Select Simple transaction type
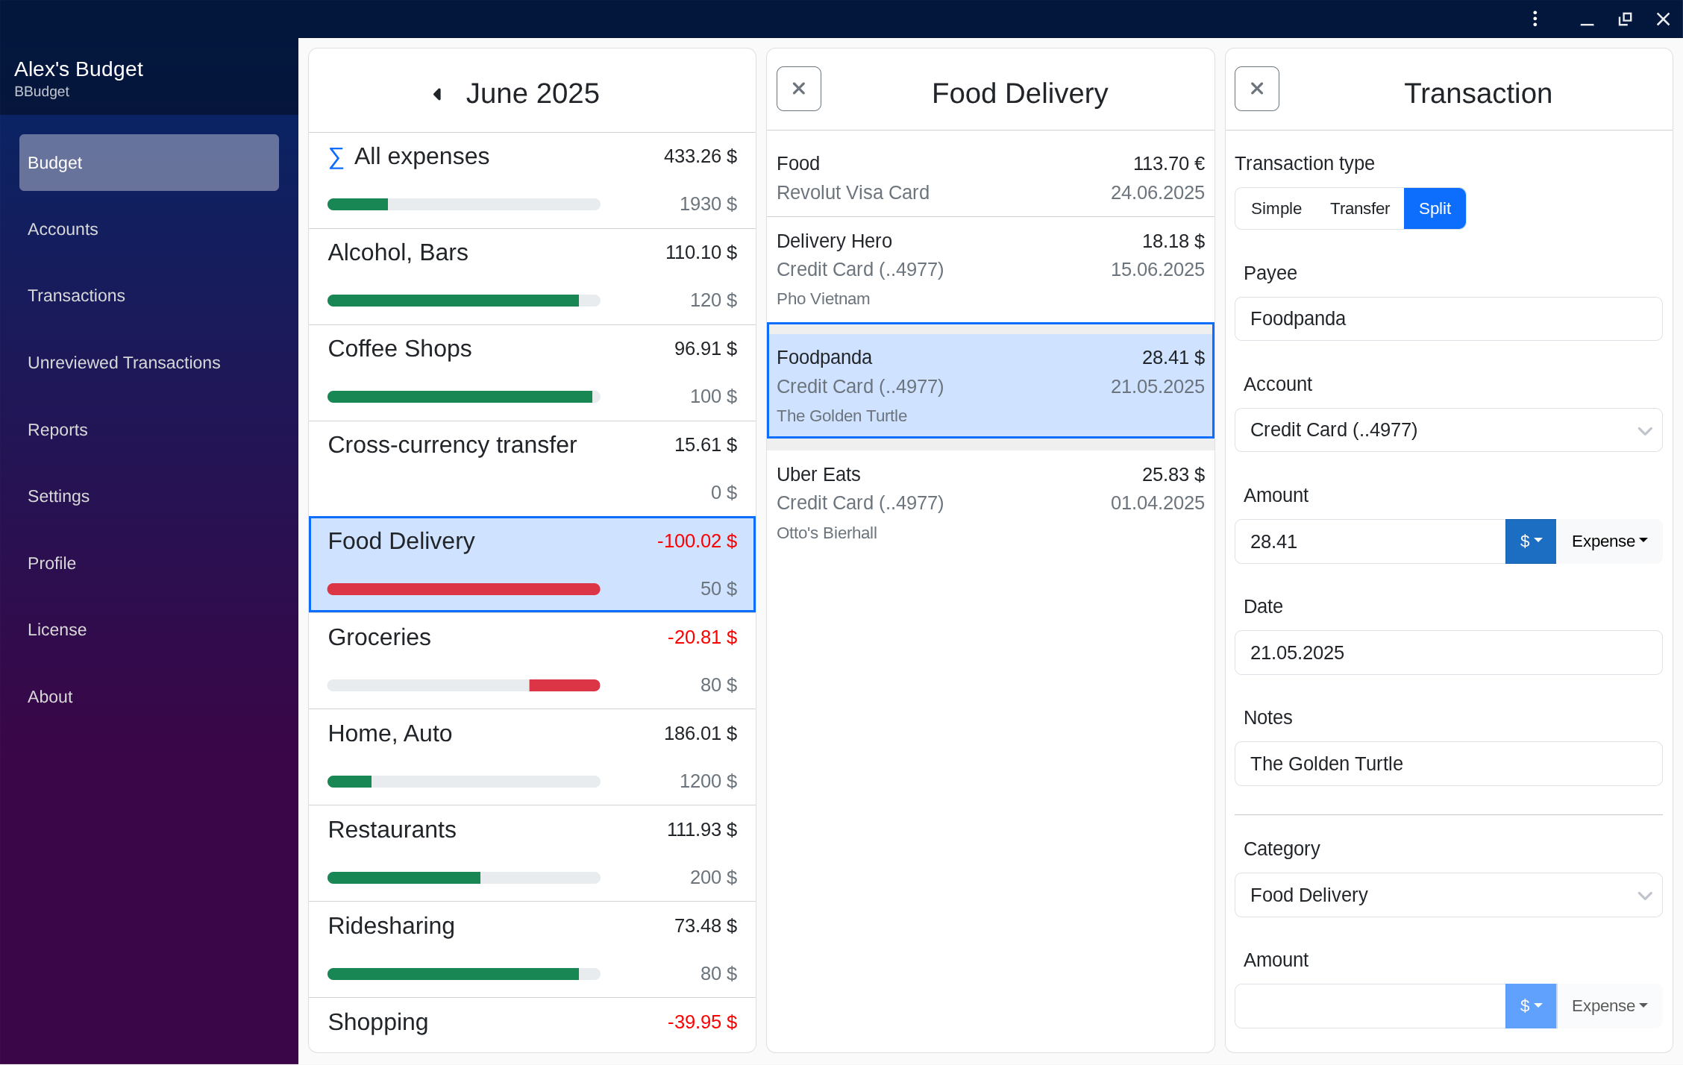Viewport: 1683px width, 1065px height. [x=1276, y=209]
